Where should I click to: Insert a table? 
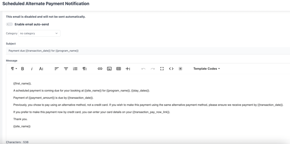(x=118, y=69)
